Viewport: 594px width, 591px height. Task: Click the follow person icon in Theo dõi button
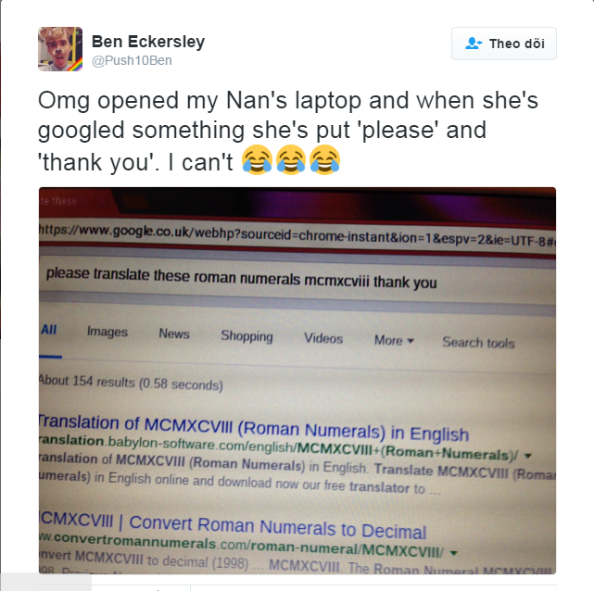(474, 44)
